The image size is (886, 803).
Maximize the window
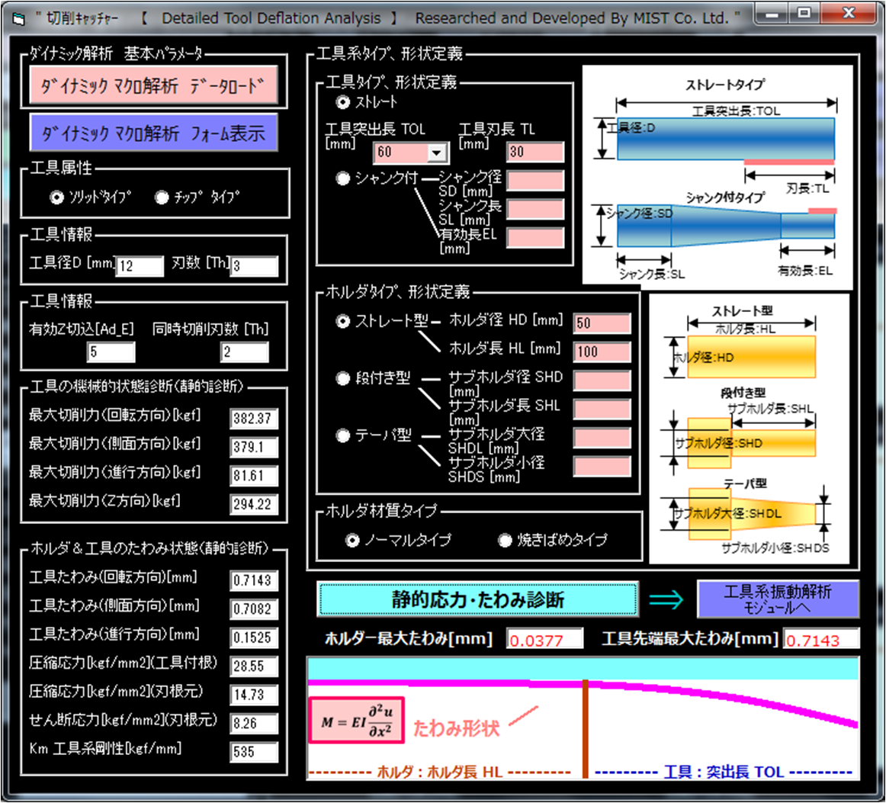tap(804, 14)
